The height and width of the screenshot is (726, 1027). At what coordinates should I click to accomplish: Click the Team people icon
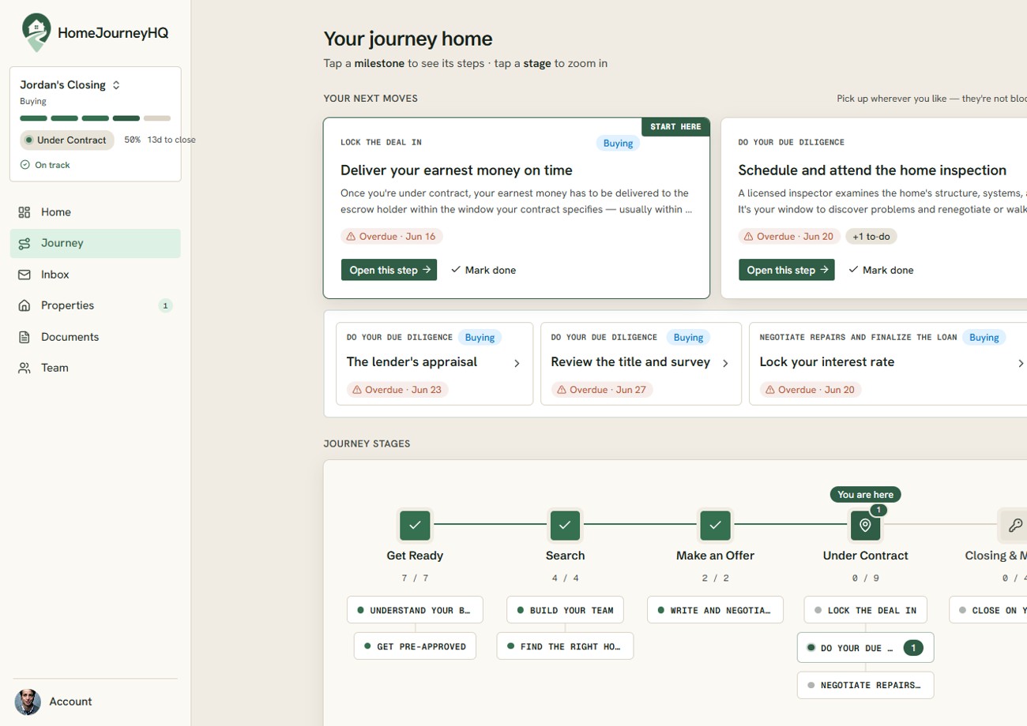point(24,368)
